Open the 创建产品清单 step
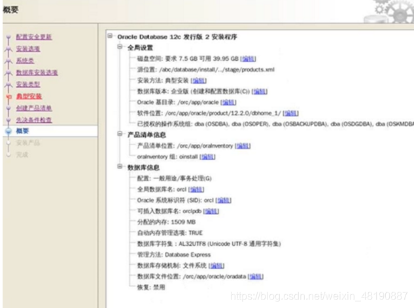The width and height of the screenshot is (414, 308). pos(34,108)
